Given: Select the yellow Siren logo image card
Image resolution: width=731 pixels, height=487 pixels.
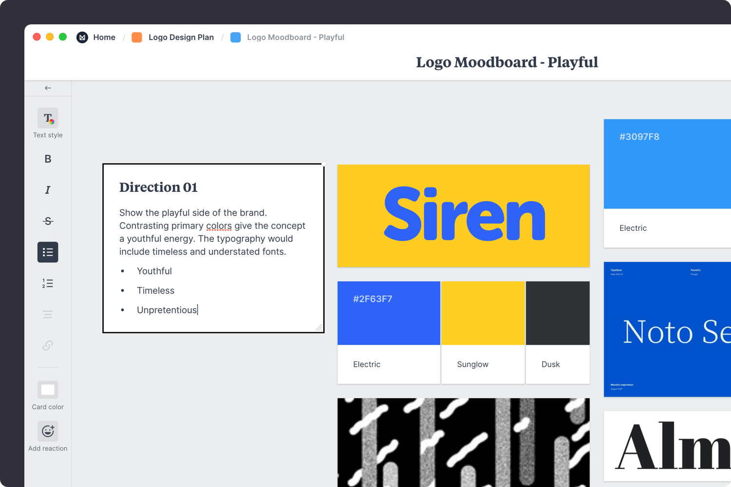Looking at the screenshot, I should click(463, 215).
